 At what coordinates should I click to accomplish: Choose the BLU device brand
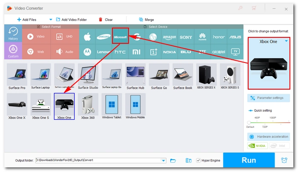pyautogui.click(x=186, y=52)
